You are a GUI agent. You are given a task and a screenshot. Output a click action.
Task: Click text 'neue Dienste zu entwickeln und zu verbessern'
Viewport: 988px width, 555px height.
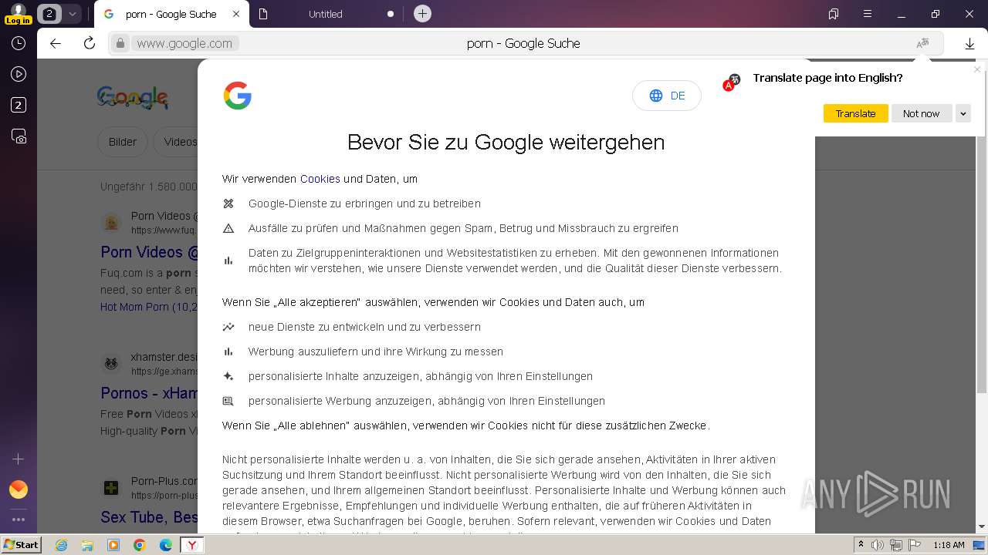tap(364, 327)
